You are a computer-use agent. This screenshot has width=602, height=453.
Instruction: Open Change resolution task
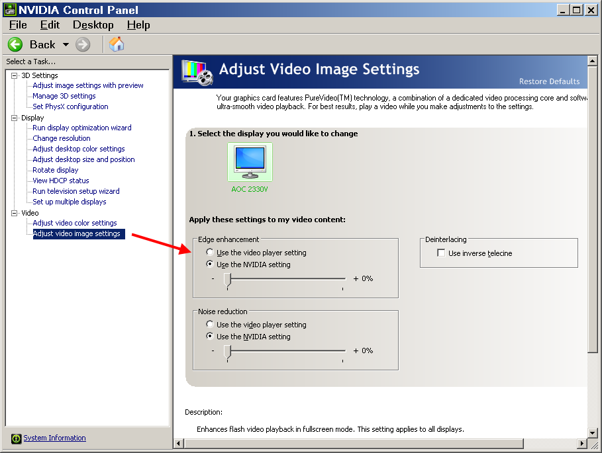click(x=62, y=138)
